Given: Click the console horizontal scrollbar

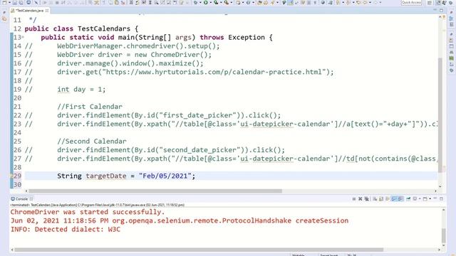Looking at the screenshot, I should pos(199,250).
